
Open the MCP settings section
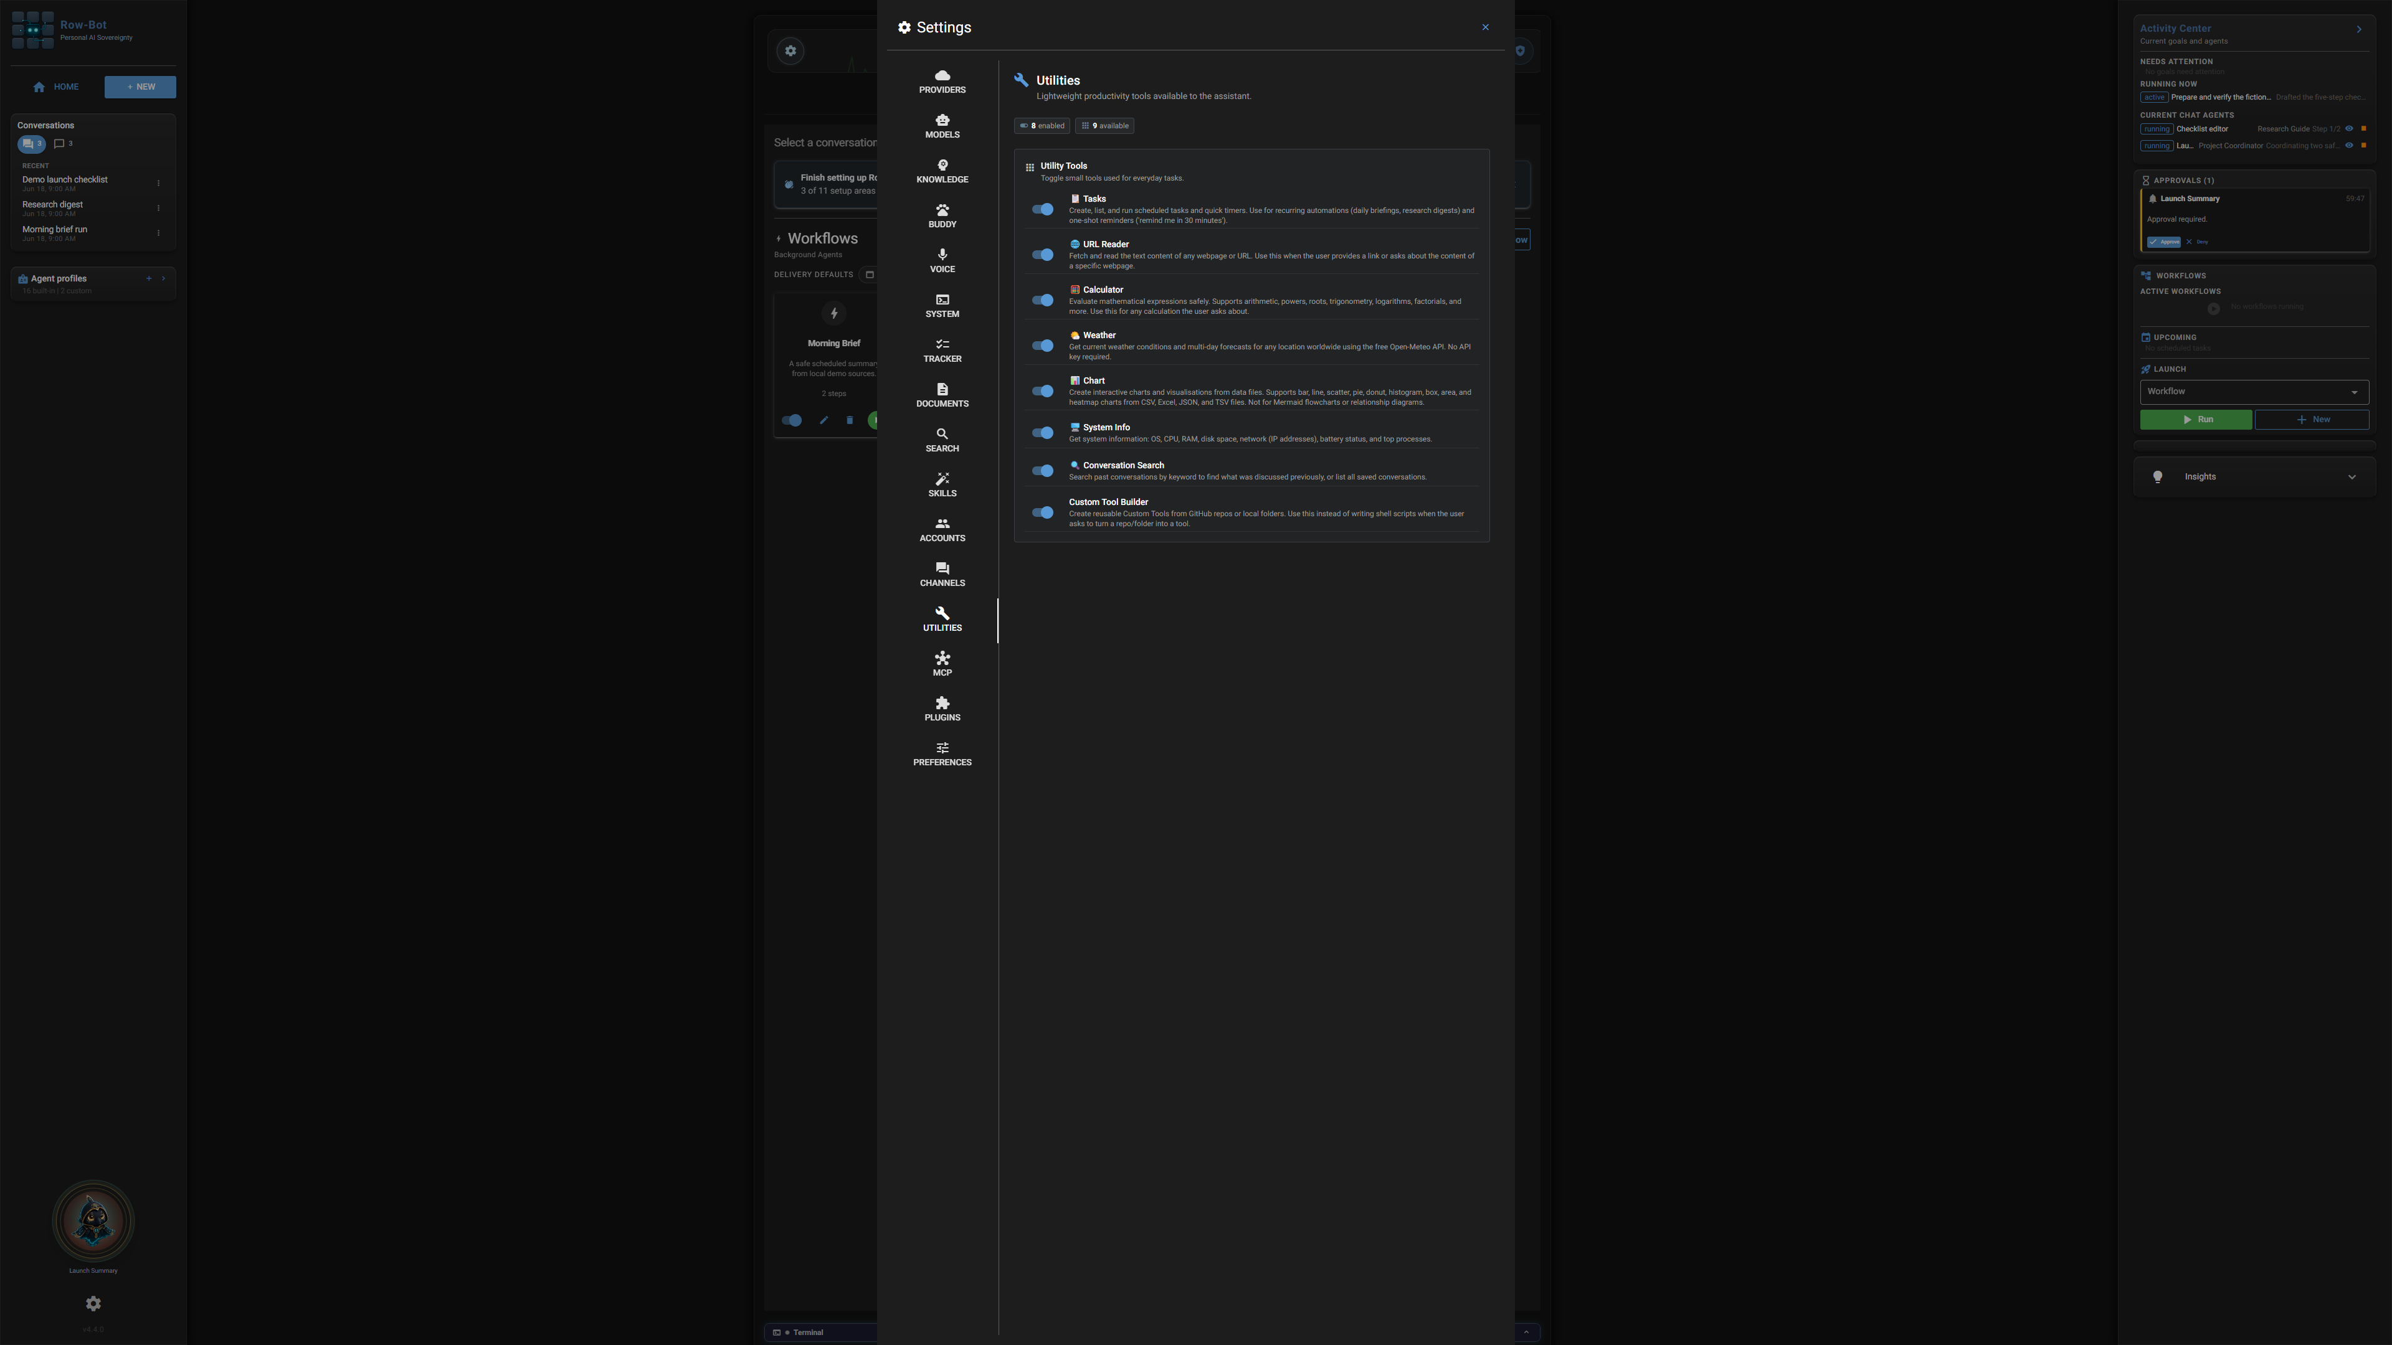pos(942,664)
